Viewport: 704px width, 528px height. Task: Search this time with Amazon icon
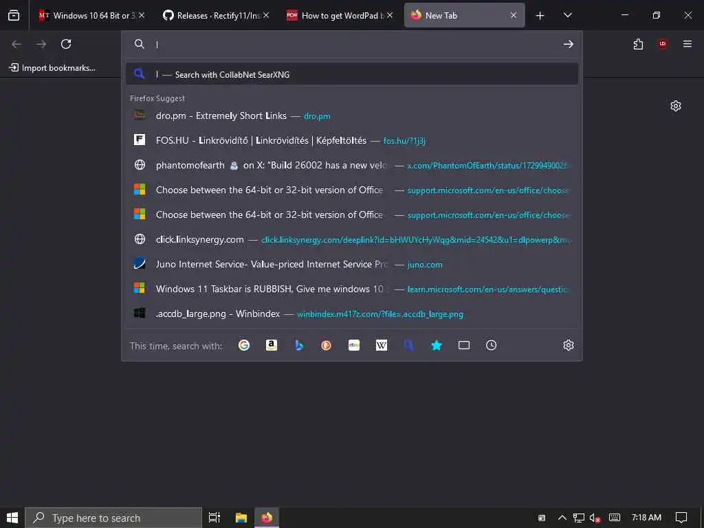click(271, 345)
